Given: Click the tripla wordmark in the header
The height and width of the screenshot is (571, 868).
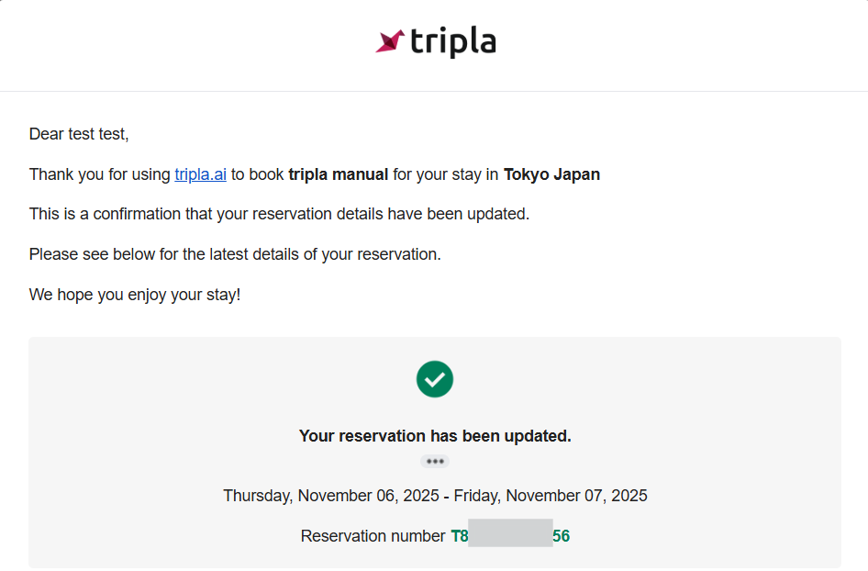Looking at the screenshot, I should (x=453, y=42).
